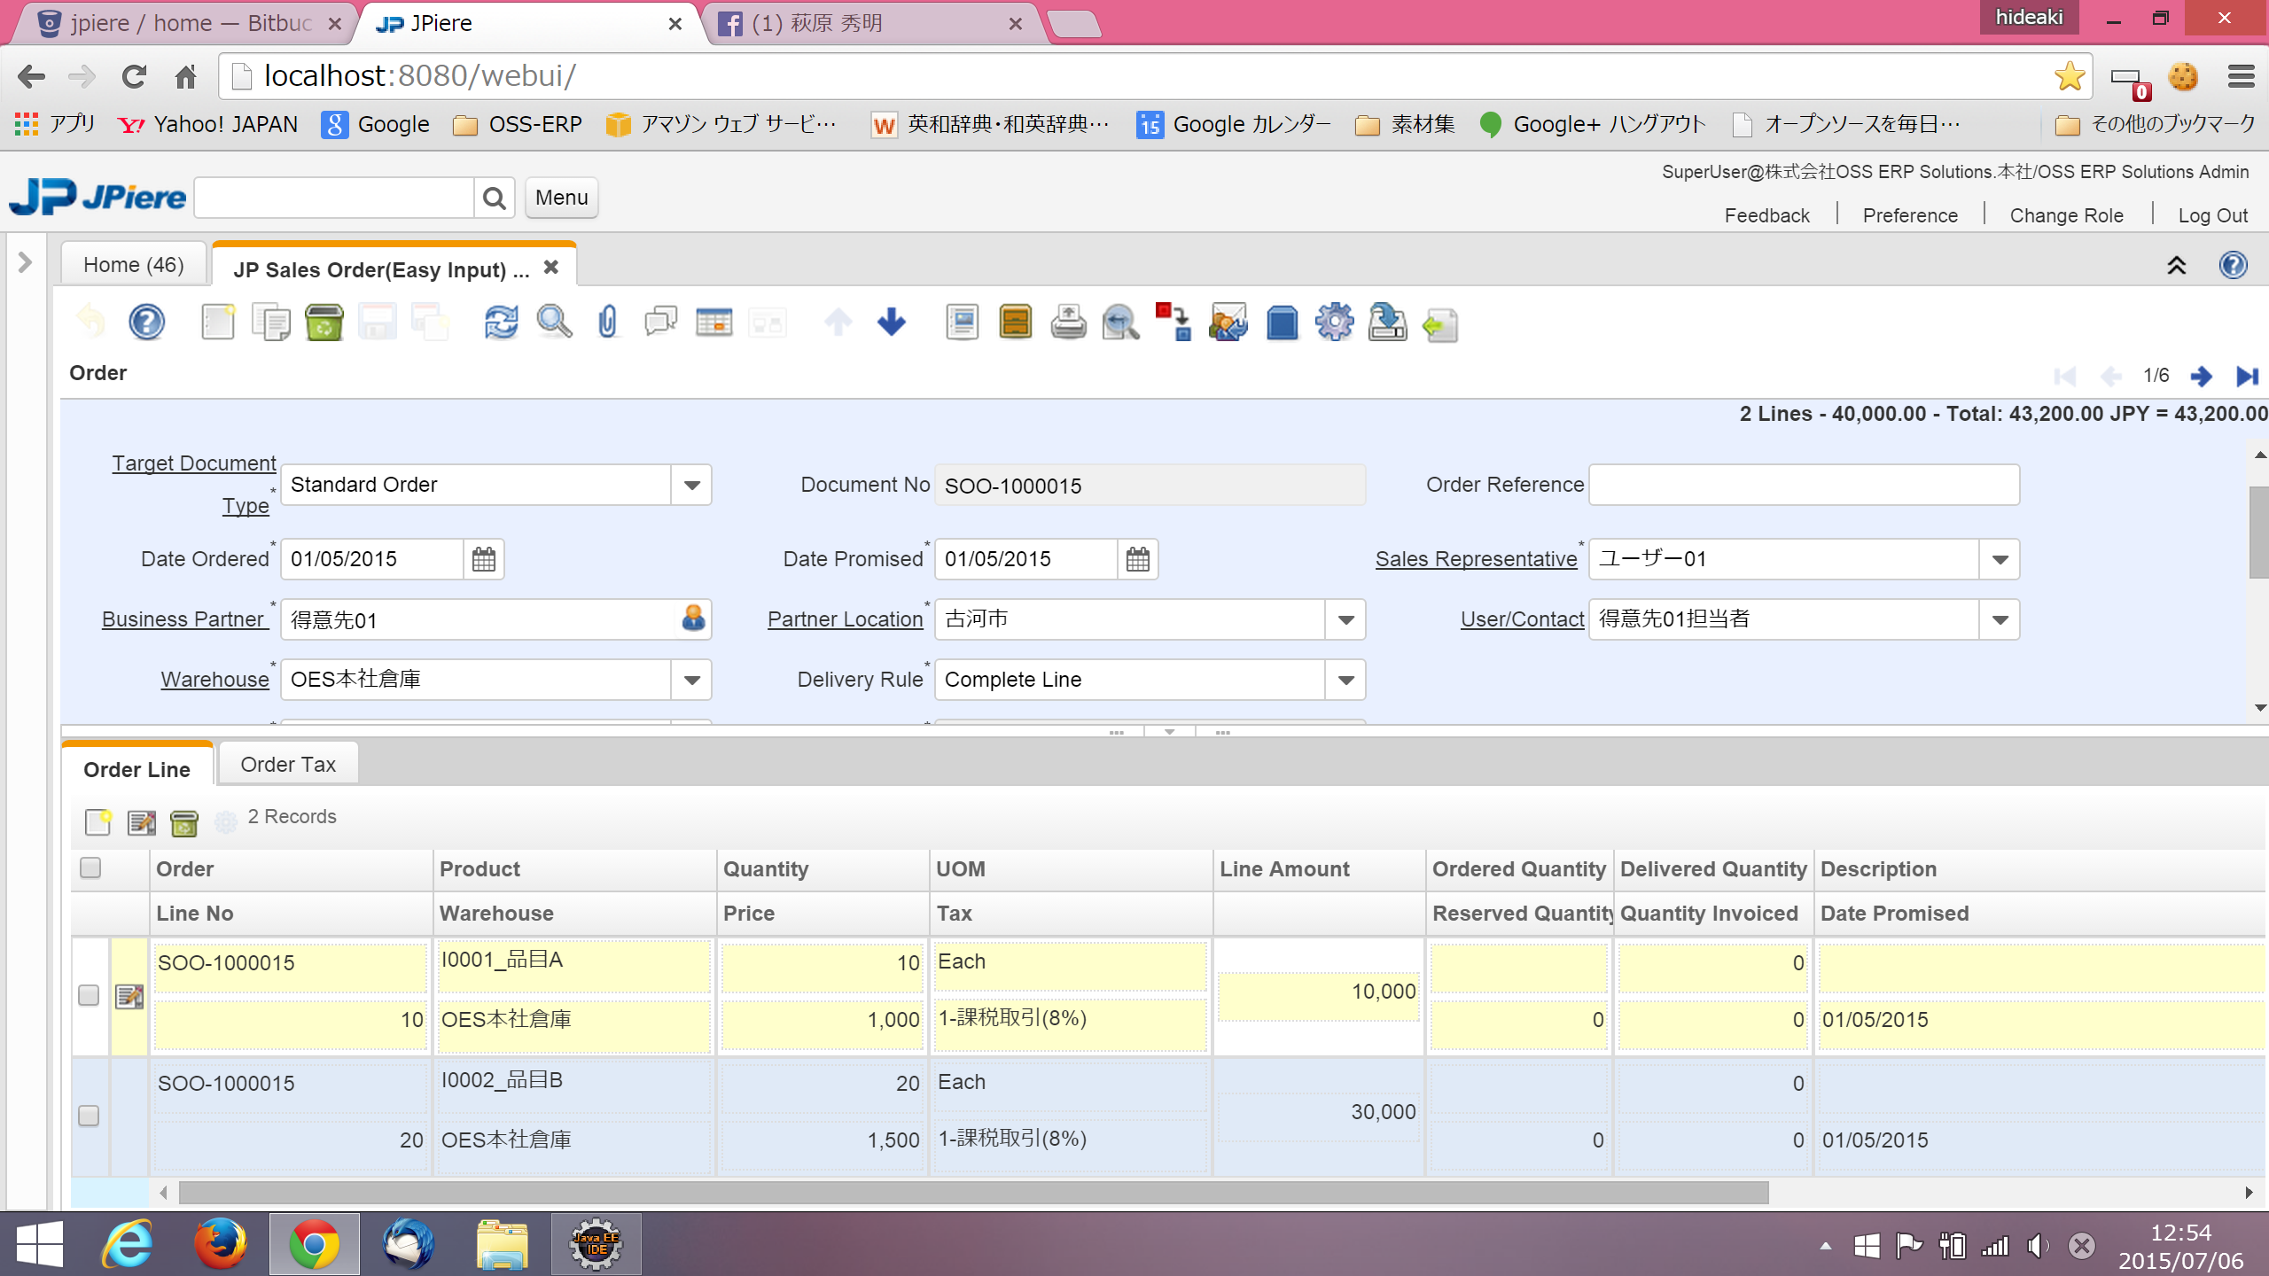Check the select-all checkbox in Order Line header
The image size is (2269, 1276).
90,868
